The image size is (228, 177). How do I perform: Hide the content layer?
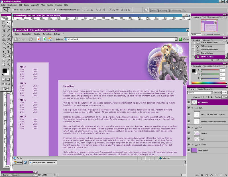coord(189,133)
